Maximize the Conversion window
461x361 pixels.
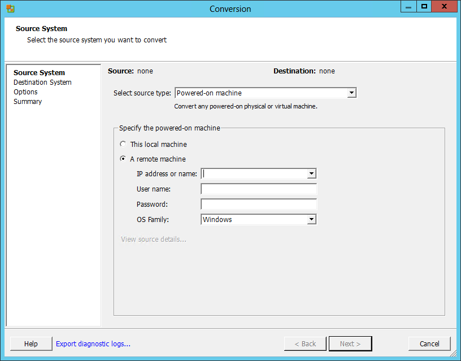tap(424, 6)
